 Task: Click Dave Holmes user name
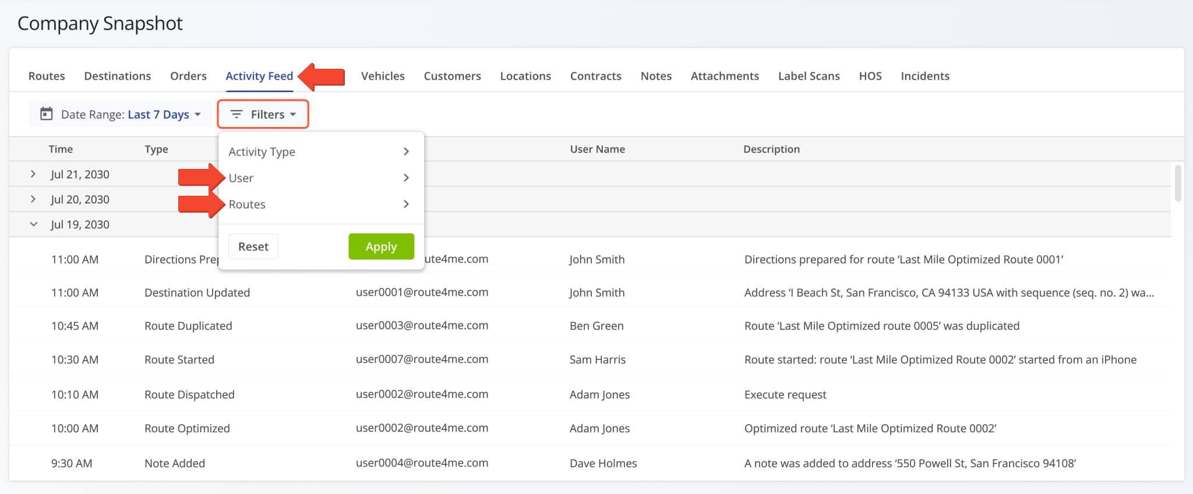[603, 463]
